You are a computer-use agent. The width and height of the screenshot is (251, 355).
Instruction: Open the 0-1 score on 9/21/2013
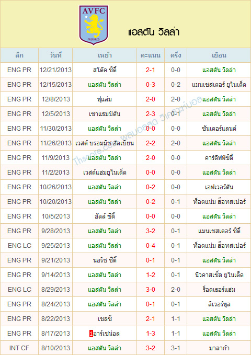click(x=151, y=260)
